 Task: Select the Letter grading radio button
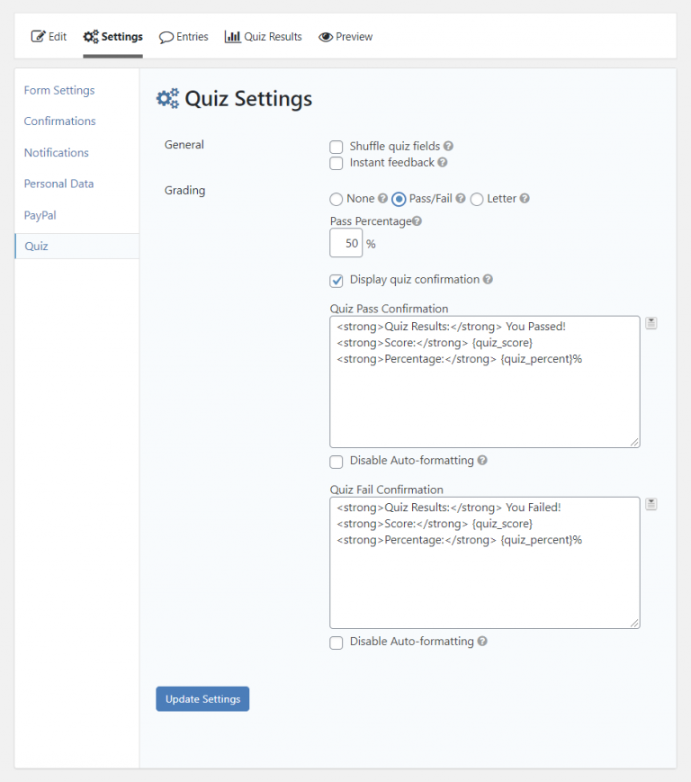tap(476, 199)
